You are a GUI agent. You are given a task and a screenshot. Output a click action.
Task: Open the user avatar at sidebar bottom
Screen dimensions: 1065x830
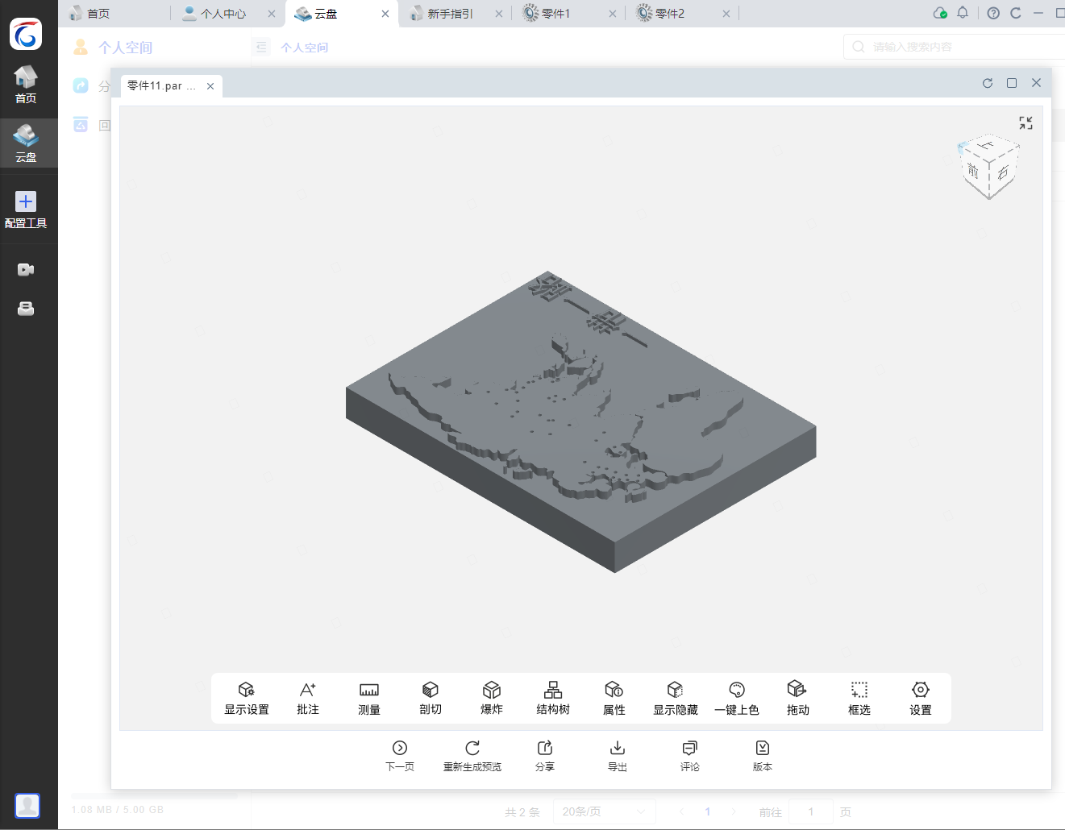27,805
